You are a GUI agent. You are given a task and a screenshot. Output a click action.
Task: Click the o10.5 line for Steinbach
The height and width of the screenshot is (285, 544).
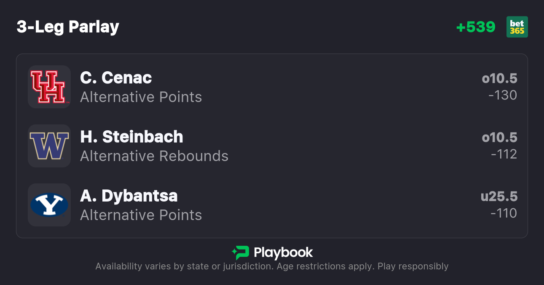click(499, 137)
